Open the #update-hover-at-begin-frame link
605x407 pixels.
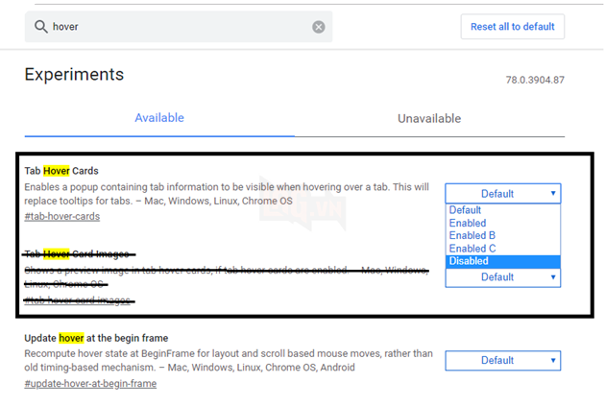(x=90, y=383)
